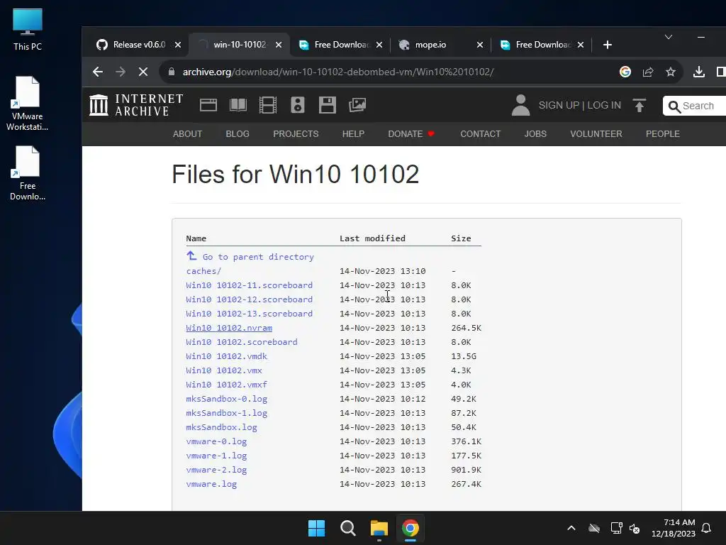Select the VMware Workstation desktop shortcut

coord(28,104)
